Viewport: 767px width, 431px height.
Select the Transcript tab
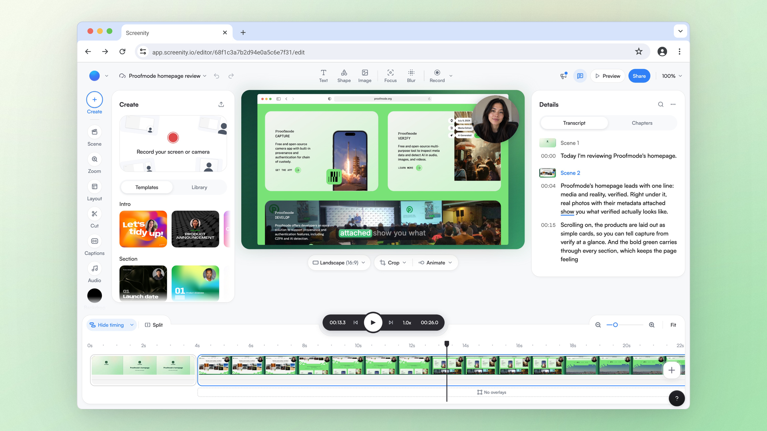point(574,123)
